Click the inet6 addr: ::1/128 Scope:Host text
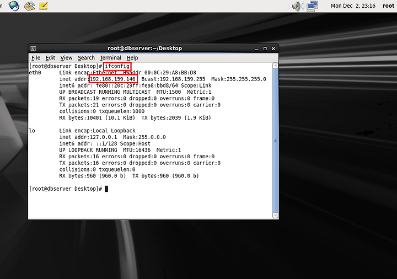 105,143
